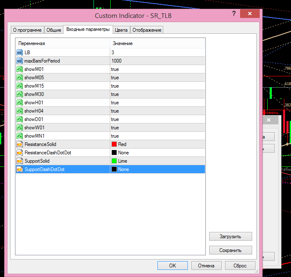
Task: Click the Сохранить button
Action: pyautogui.click(x=230, y=250)
